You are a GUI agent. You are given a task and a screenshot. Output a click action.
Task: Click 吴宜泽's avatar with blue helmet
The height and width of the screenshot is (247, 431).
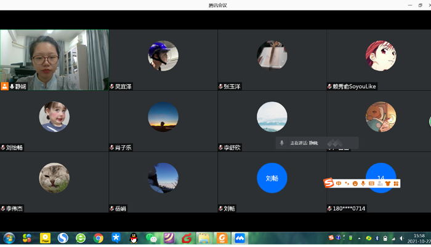click(x=163, y=56)
